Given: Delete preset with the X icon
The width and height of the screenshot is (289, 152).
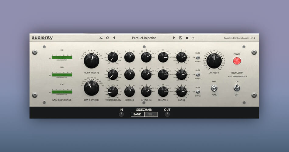Looking at the screenshot, I should (x=187, y=38).
